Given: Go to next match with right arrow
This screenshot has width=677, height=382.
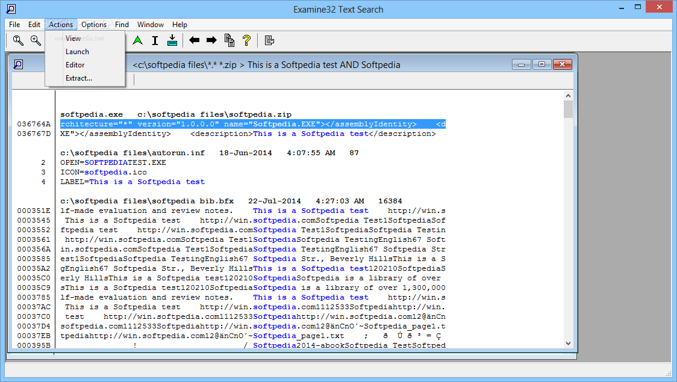Looking at the screenshot, I should pyautogui.click(x=211, y=40).
